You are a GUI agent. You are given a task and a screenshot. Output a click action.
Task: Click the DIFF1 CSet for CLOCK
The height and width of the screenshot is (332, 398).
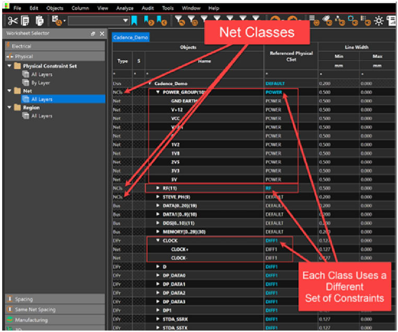point(272,241)
